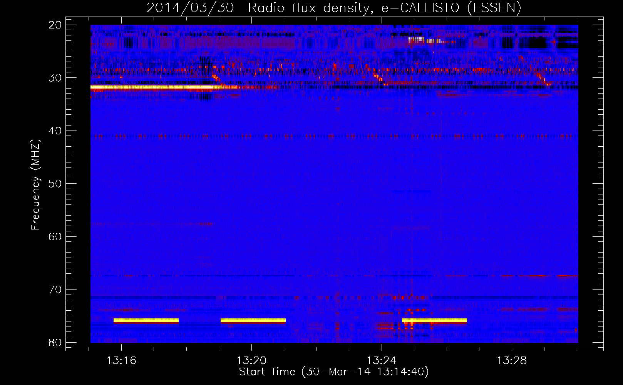Select the 13:20 time tick label
The width and height of the screenshot is (623, 385).
tap(251, 361)
